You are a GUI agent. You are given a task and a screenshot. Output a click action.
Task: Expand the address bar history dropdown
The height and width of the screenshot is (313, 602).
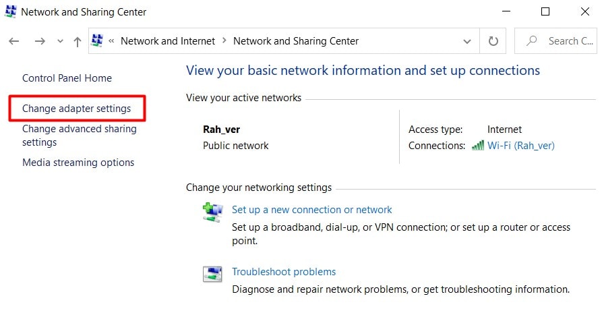(467, 41)
